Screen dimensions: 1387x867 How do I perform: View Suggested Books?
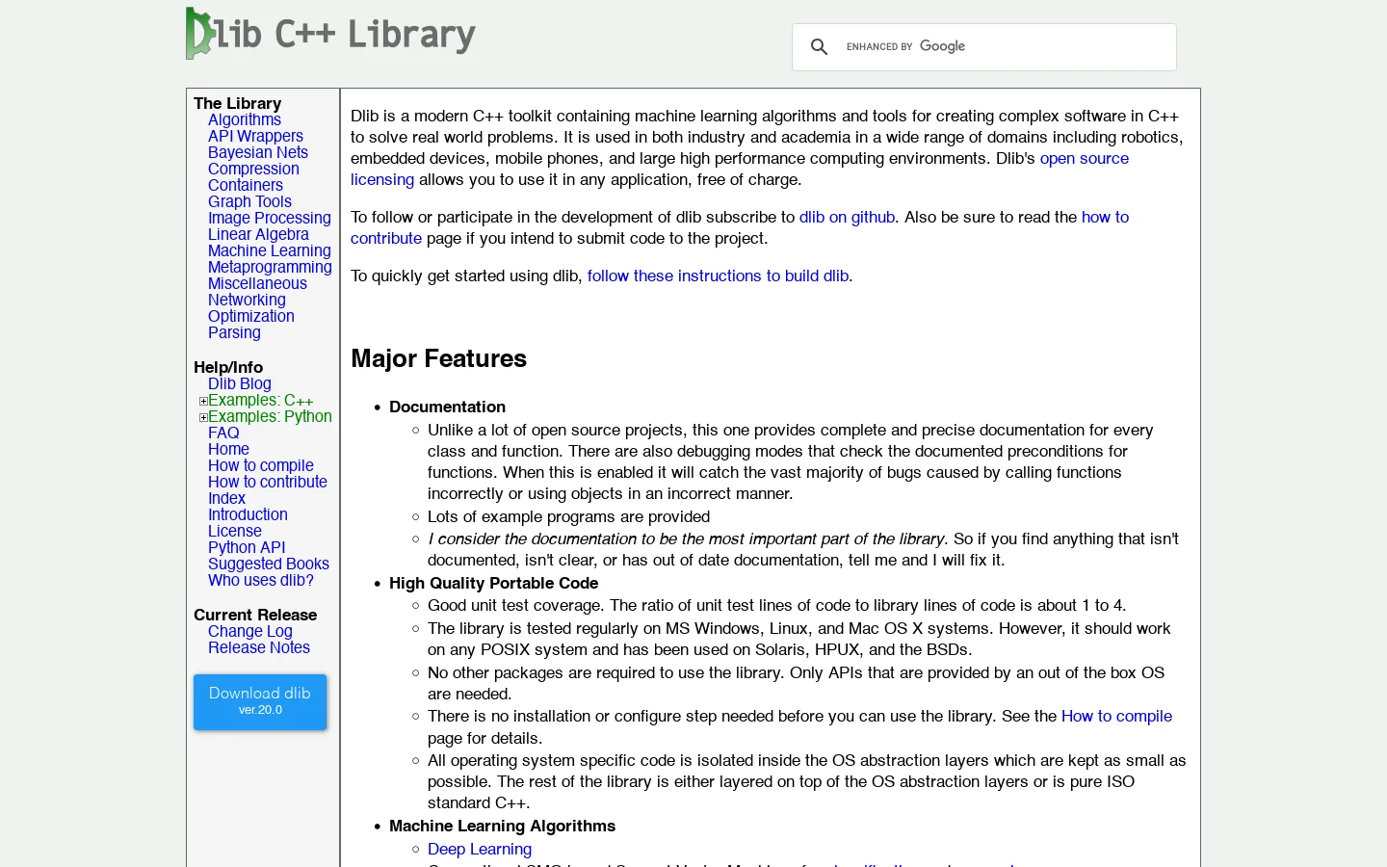tap(269, 564)
